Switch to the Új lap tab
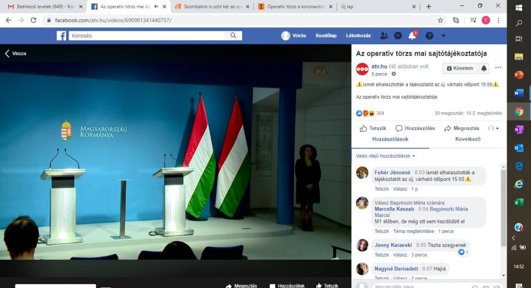Image resolution: width=531 pixels, height=288 pixels. click(x=377, y=6)
